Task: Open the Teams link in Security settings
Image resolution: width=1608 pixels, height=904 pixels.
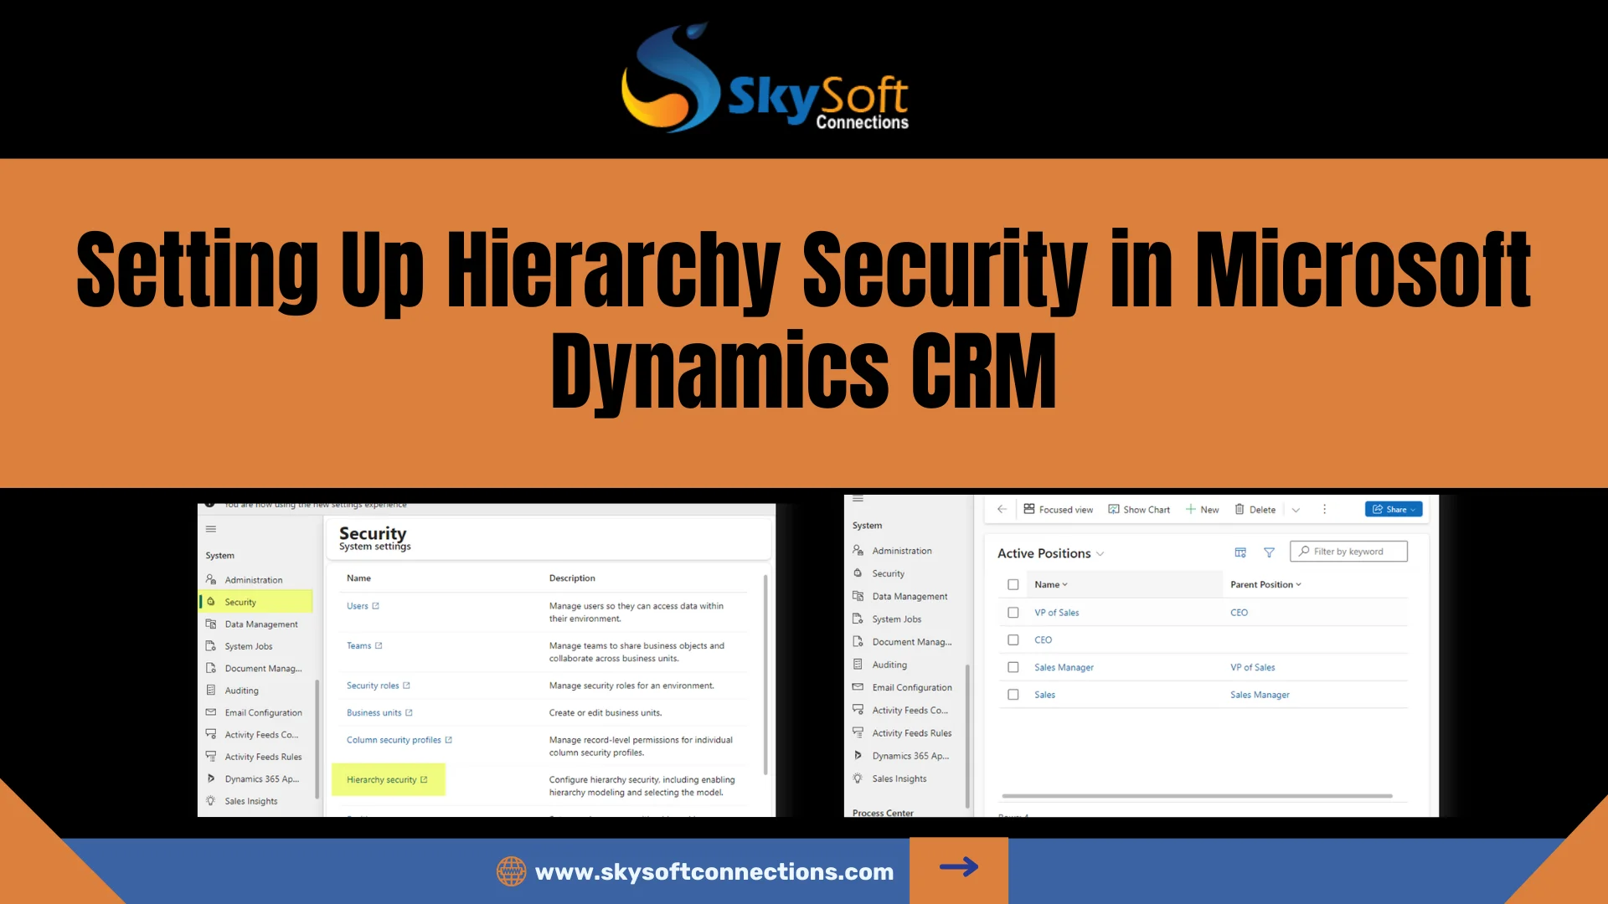Action: pos(364,646)
